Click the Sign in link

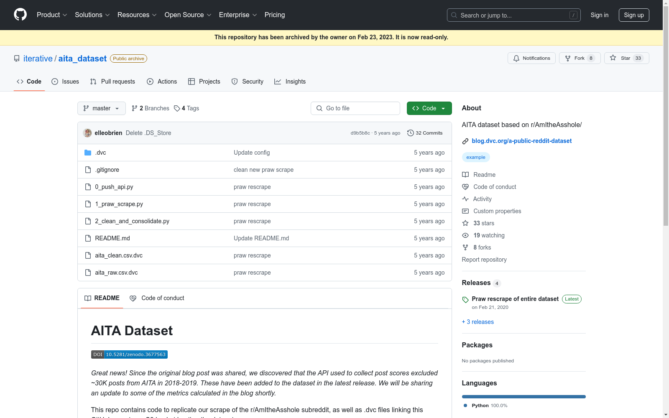click(x=600, y=15)
